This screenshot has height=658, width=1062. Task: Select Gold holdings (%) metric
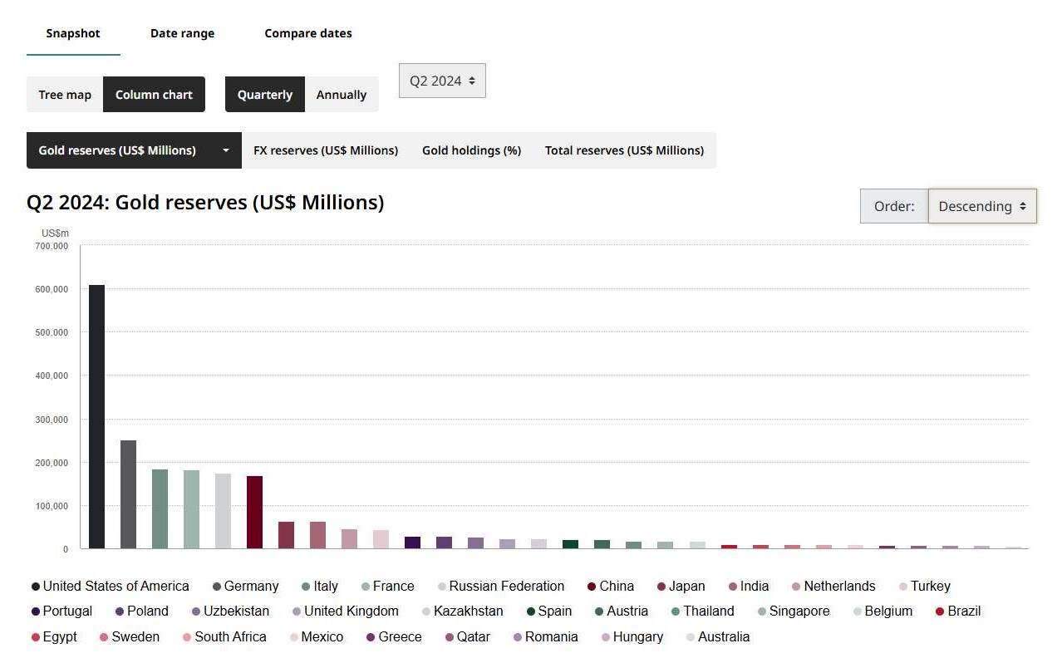[471, 150]
